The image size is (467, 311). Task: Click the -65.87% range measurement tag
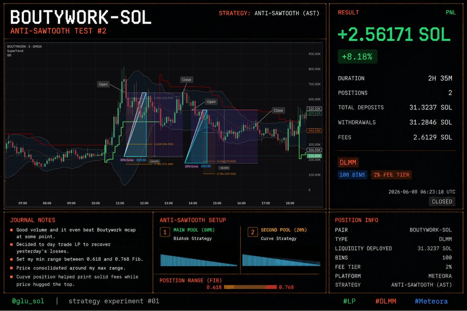click(154, 161)
